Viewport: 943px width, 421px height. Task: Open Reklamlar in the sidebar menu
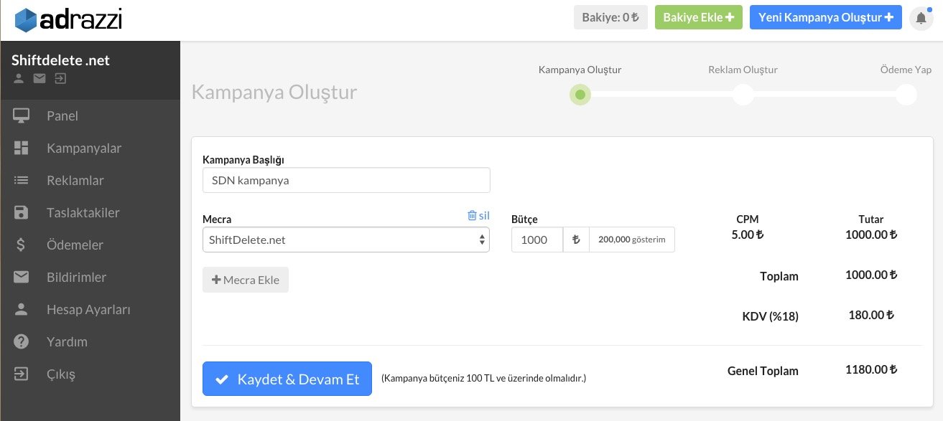[75, 181]
